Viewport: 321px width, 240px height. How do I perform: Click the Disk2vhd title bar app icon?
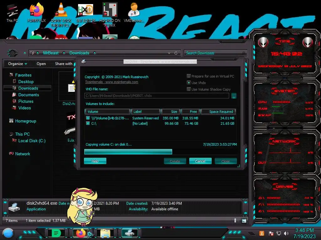click(x=83, y=61)
